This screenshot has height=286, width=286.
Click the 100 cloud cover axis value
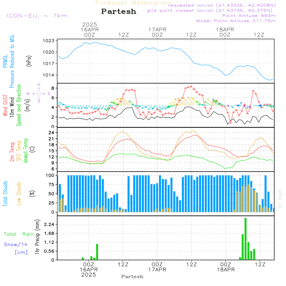pos(50,176)
